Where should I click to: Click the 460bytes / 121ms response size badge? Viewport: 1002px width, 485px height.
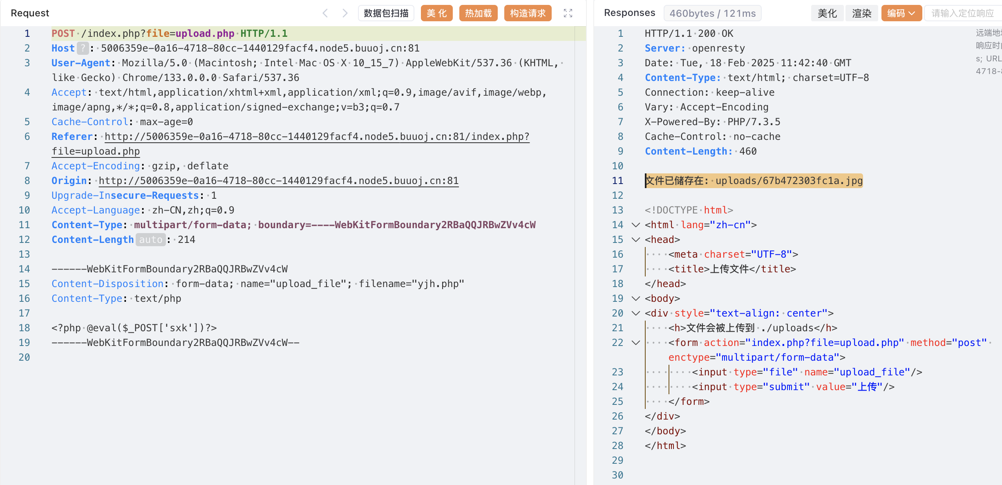click(712, 13)
